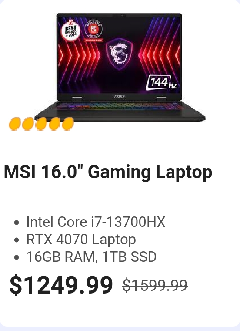240x331 pixels.
Task: Click the fourth rating star
Action: pyautogui.click(x=54, y=124)
